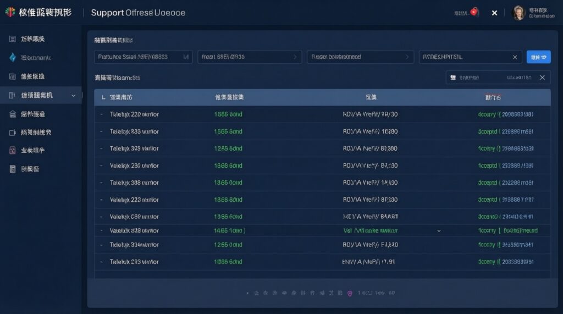Image resolution: width=563 pixels, height=314 pixels.
Task: Expand the dropdown chevron in the green-highlighted row
Action: click(439, 231)
